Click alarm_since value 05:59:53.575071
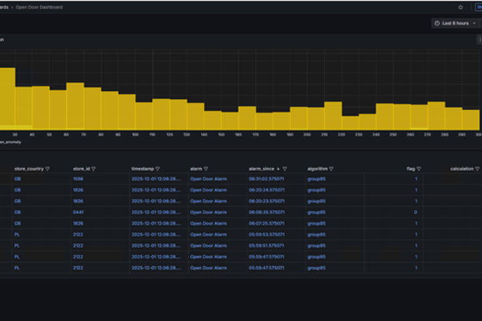This screenshot has width=482, height=321. [266, 235]
